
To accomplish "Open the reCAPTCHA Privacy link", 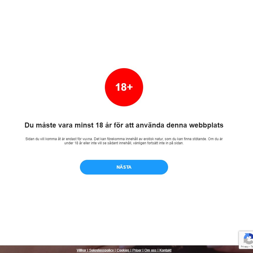I will point(244,247).
